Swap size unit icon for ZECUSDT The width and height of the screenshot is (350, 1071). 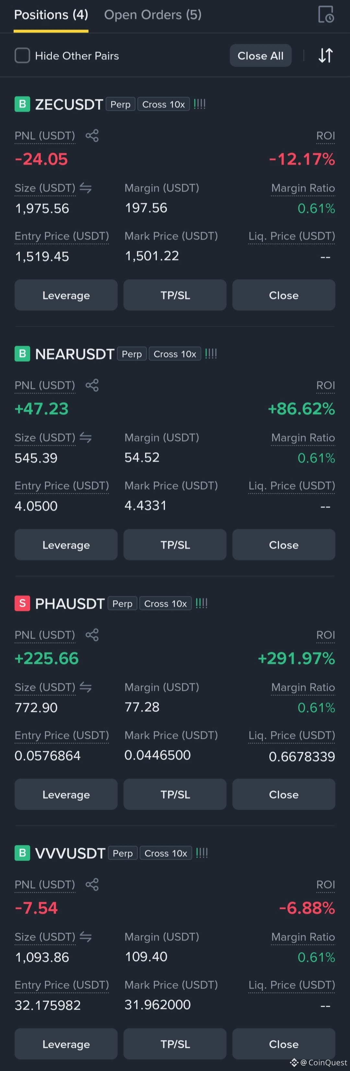86,188
